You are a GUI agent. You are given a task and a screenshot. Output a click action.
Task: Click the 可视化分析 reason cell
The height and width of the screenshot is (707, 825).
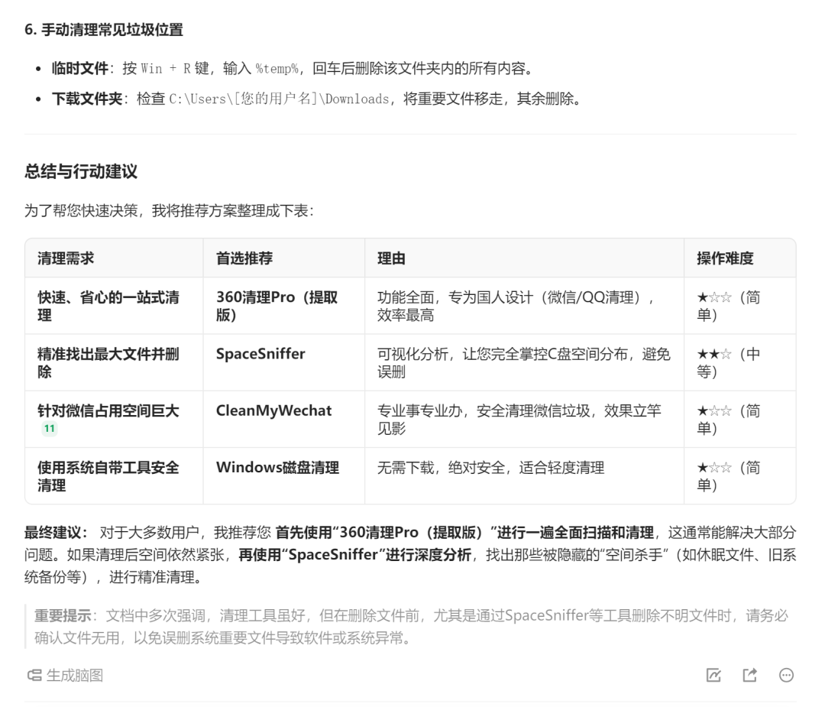click(524, 363)
